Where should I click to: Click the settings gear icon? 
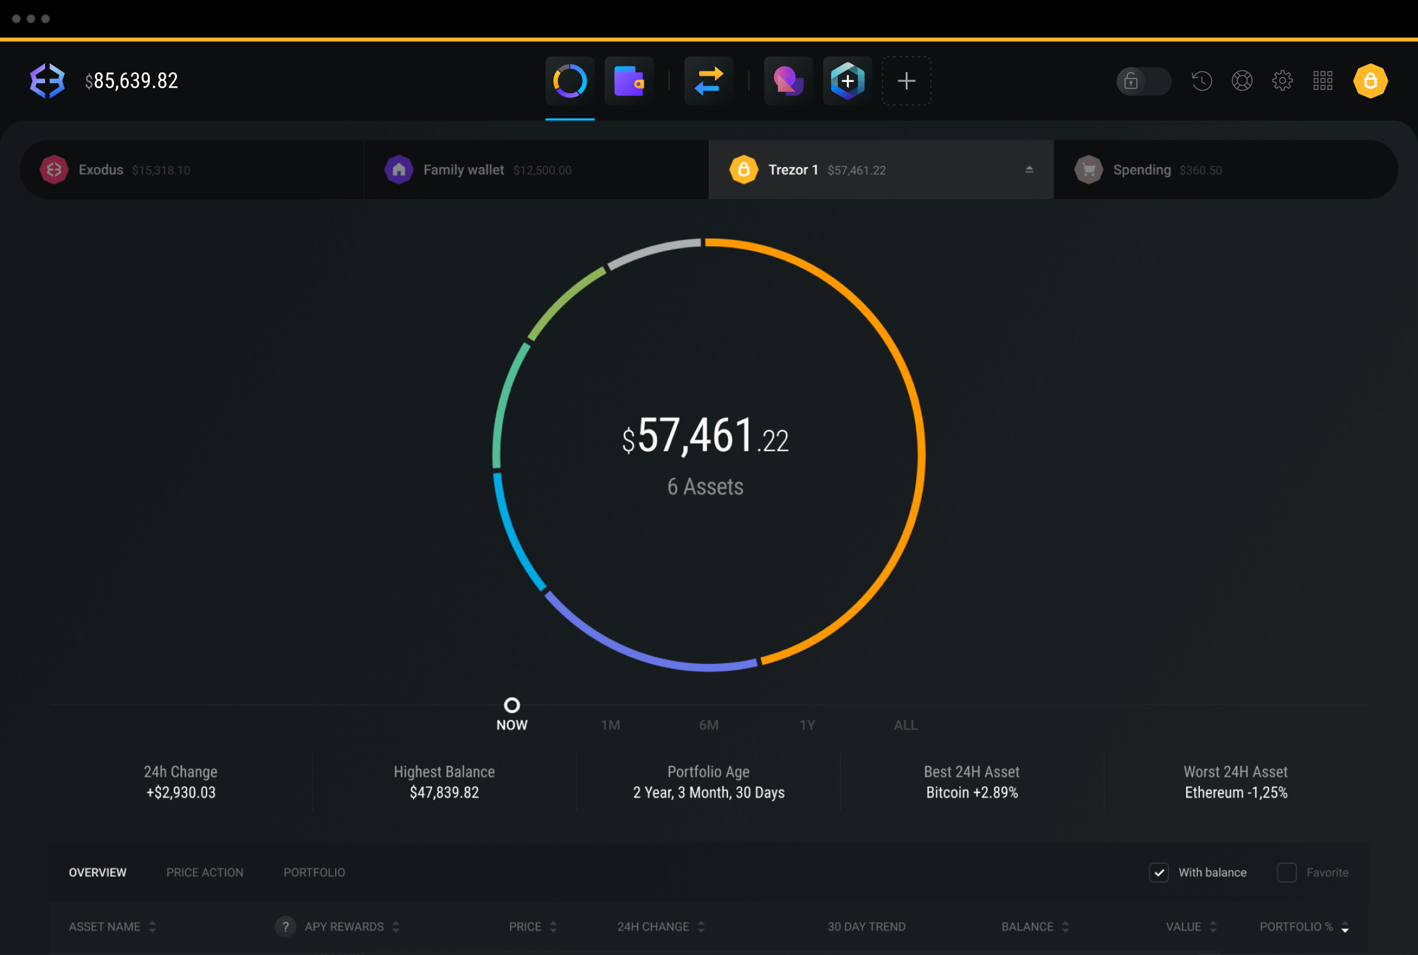[1283, 80]
